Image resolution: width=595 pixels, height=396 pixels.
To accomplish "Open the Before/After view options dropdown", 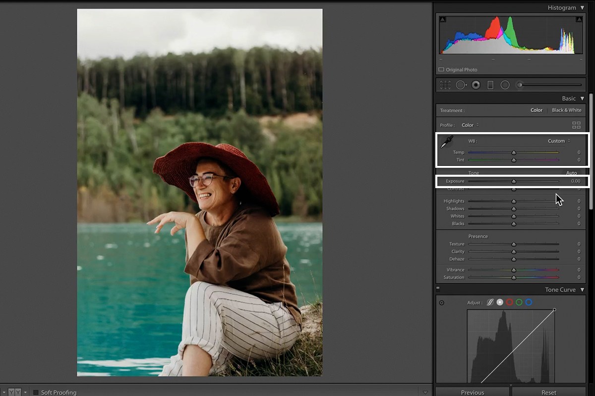I will click(25, 393).
